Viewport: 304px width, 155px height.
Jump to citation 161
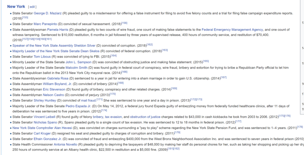49,39
